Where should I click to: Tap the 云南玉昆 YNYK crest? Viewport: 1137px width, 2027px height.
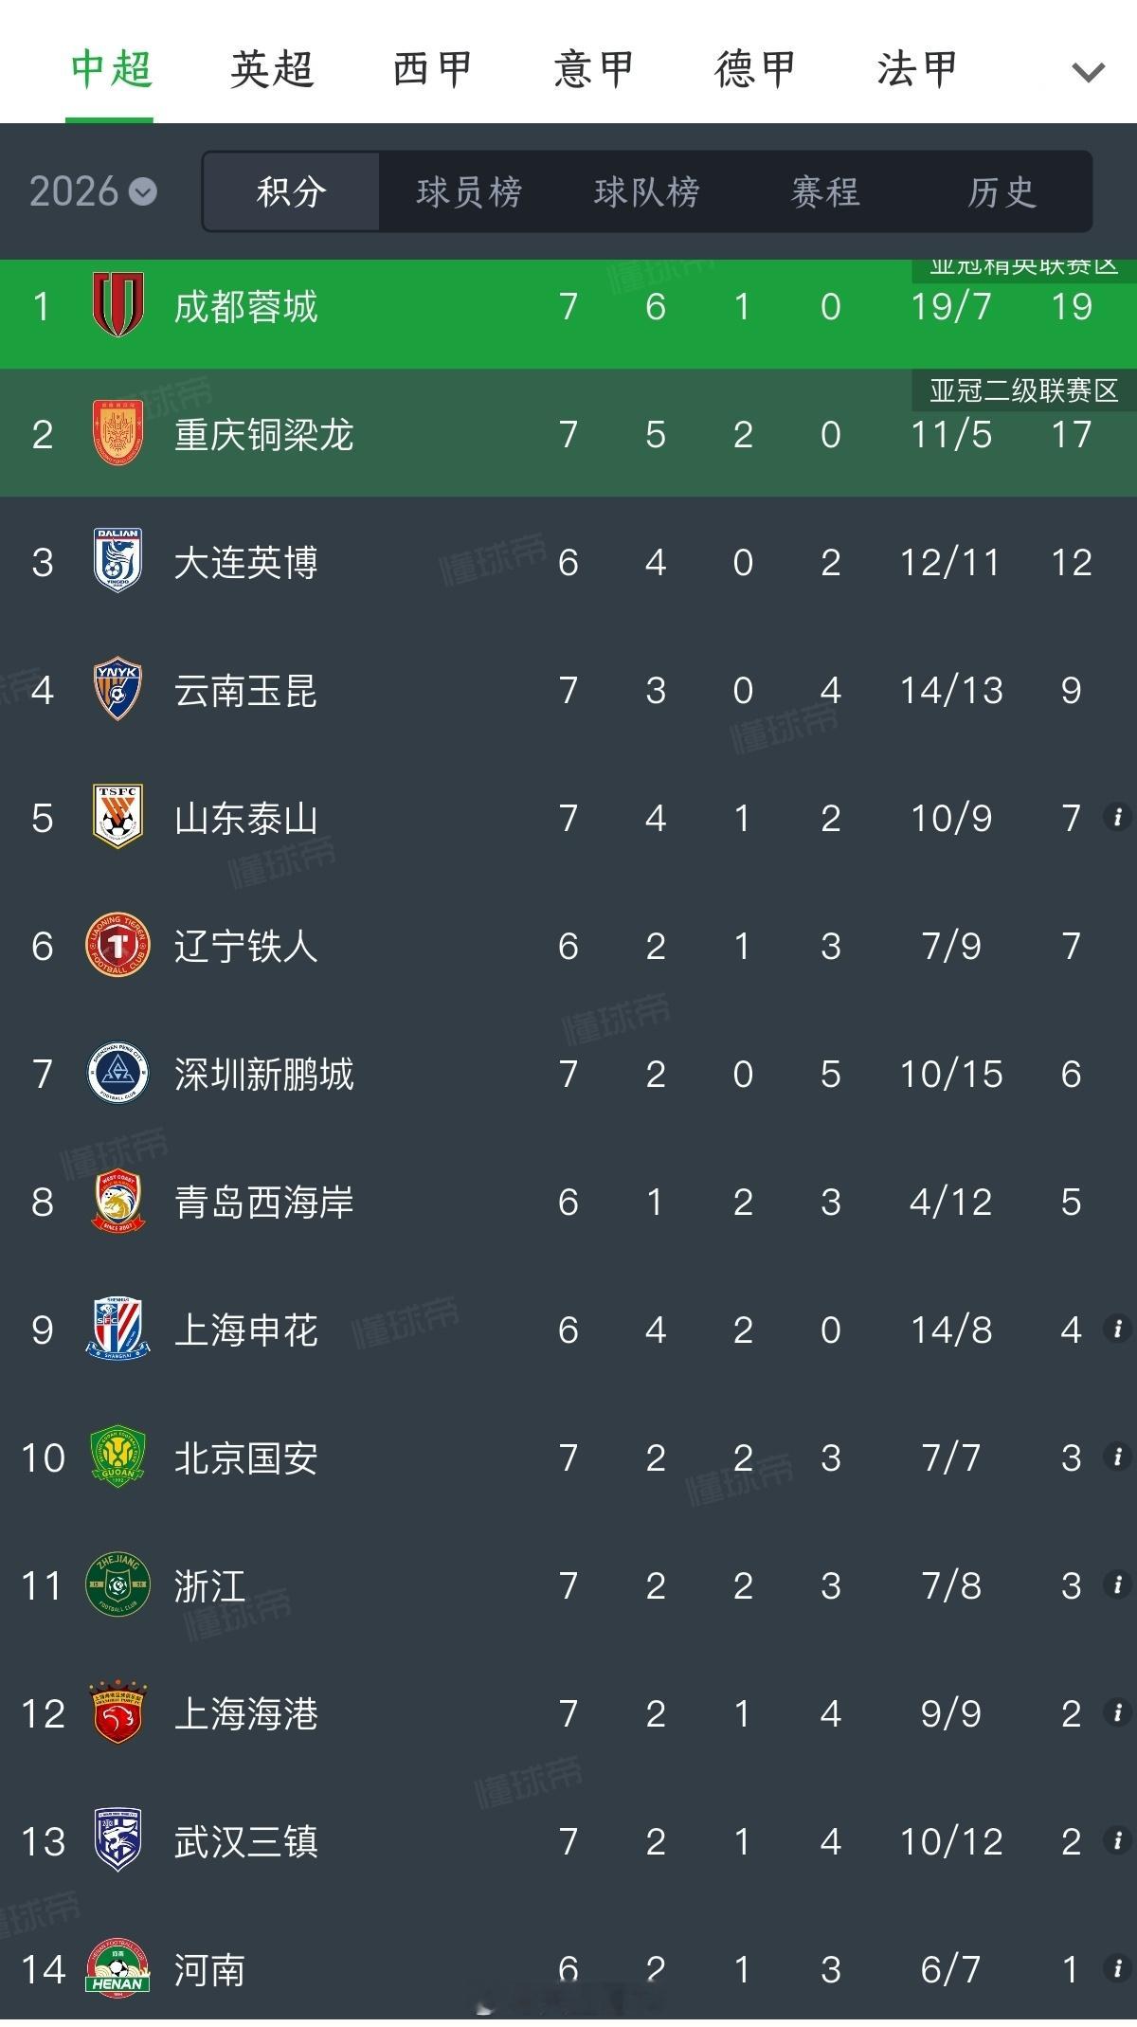117,690
